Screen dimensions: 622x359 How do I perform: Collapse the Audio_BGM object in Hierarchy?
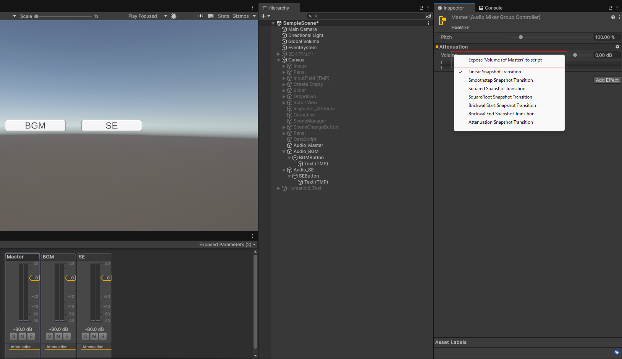[x=284, y=152]
